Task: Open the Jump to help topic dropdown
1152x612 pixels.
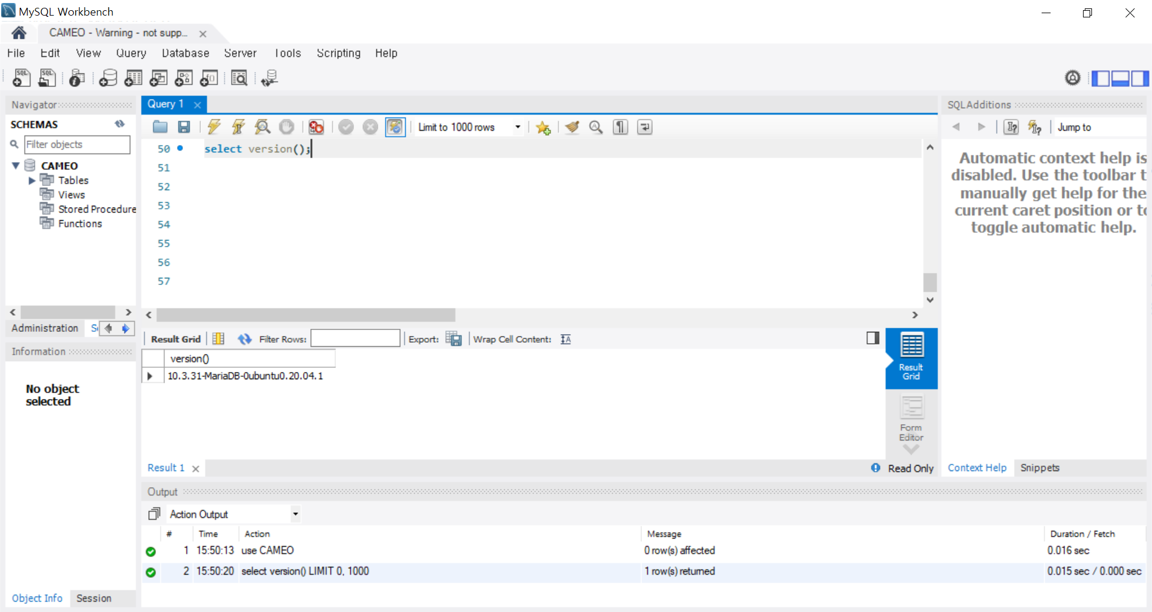Action: pos(1101,127)
